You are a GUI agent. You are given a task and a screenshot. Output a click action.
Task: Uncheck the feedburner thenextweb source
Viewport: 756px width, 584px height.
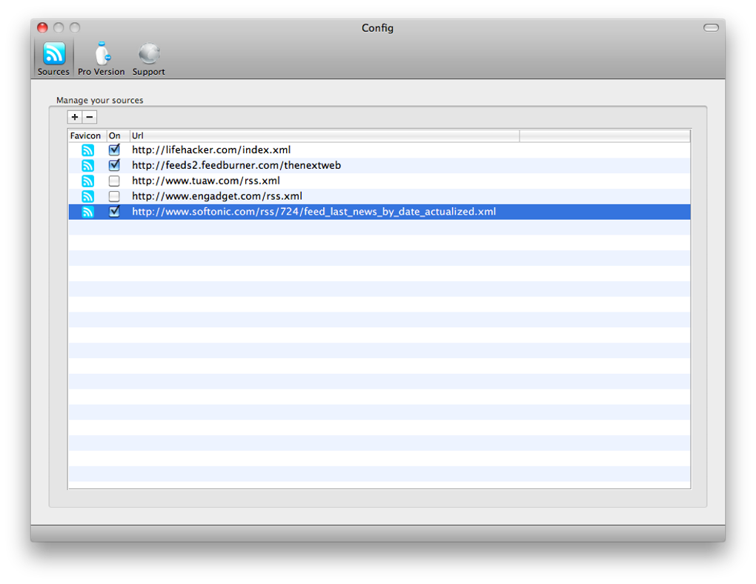point(114,166)
